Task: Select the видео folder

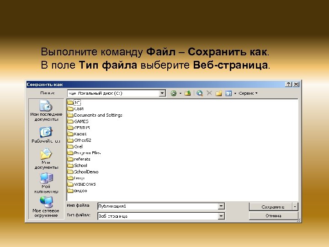Action: click(77, 191)
